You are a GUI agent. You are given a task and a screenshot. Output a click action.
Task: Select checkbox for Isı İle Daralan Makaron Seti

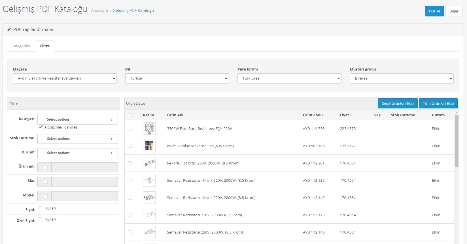click(130, 146)
